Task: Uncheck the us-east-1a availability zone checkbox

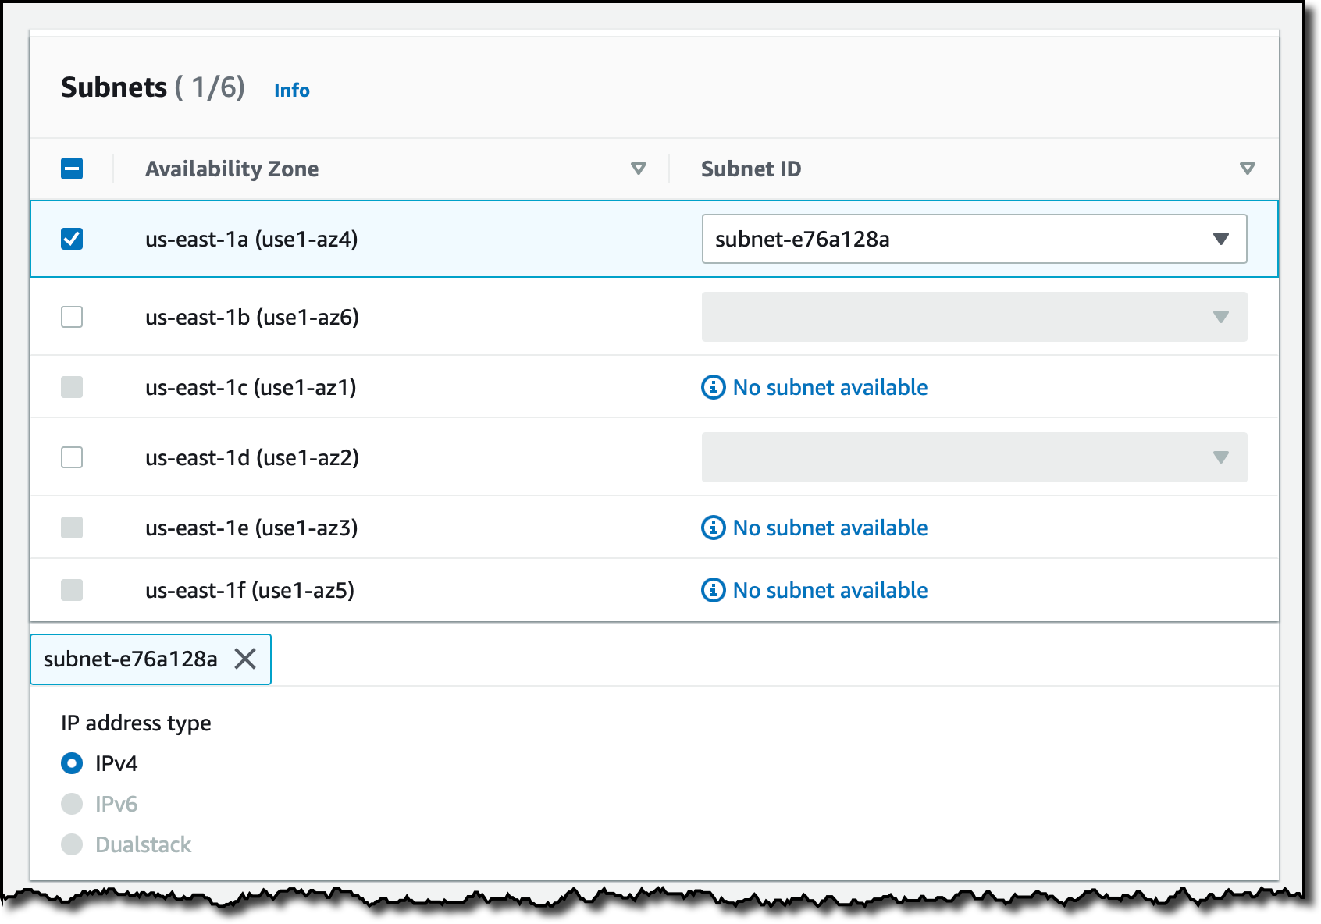Action: click(72, 239)
